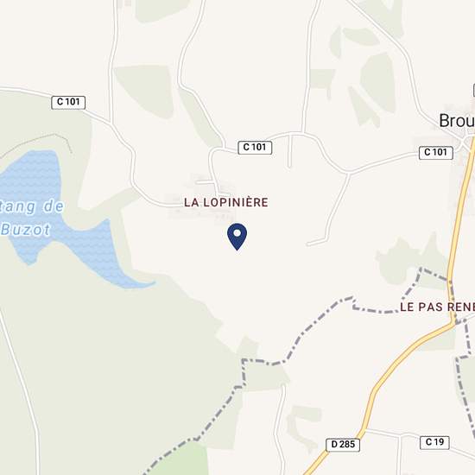Click the green wooded patch north of La Lopinière
This screenshot has height=475, width=475.
147,91
